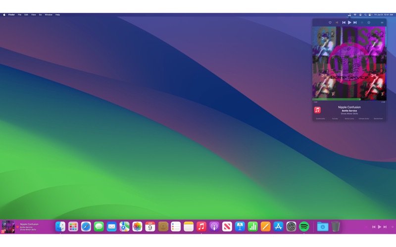Open the Go menu

(x=40, y=15)
